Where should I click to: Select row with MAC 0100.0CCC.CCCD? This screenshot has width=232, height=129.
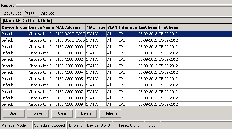pyautogui.click(x=116, y=40)
